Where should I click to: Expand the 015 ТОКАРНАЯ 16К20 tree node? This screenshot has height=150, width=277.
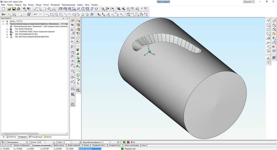click(7, 32)
